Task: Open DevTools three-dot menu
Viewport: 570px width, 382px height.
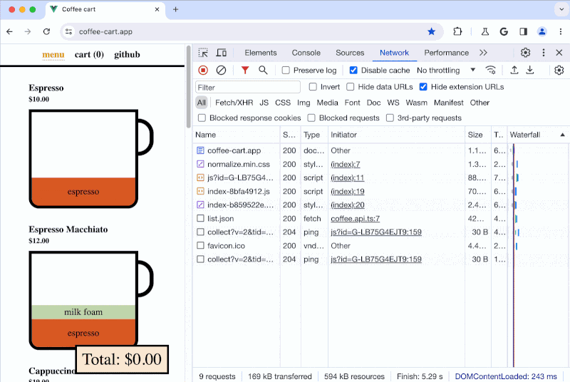Action: point(544,53)
